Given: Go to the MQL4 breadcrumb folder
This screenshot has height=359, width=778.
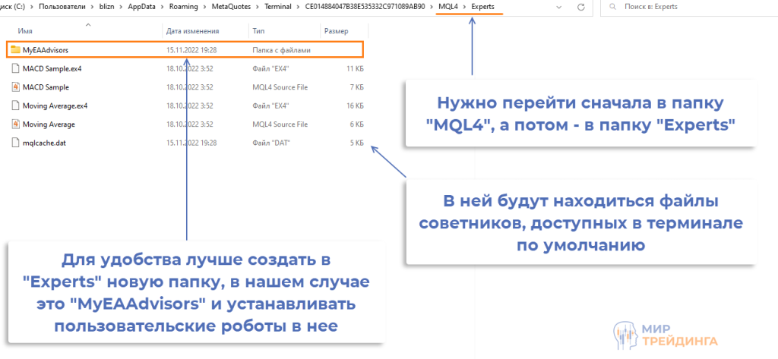Looking at the screenshot, I should (x=449, y=7).
